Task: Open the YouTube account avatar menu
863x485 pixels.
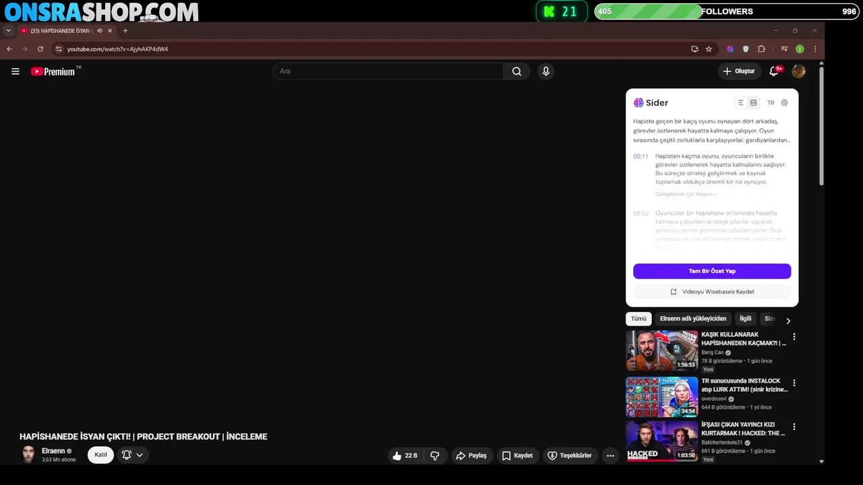Action: click(799, 71)
